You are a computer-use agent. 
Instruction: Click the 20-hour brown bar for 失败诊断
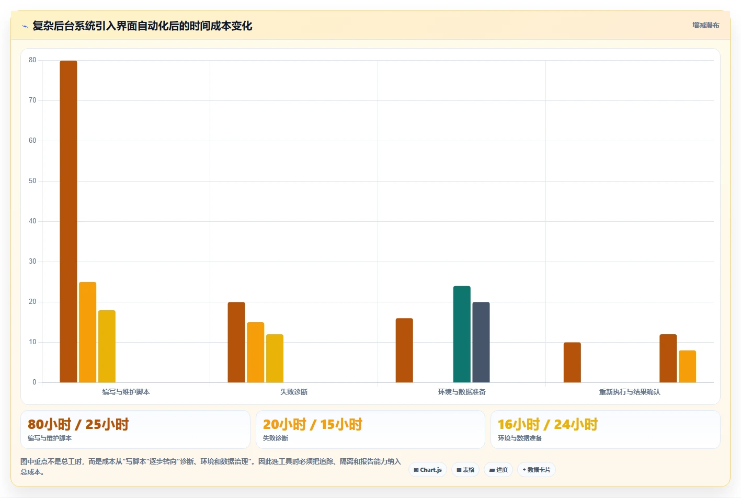(x=236, y=342)
